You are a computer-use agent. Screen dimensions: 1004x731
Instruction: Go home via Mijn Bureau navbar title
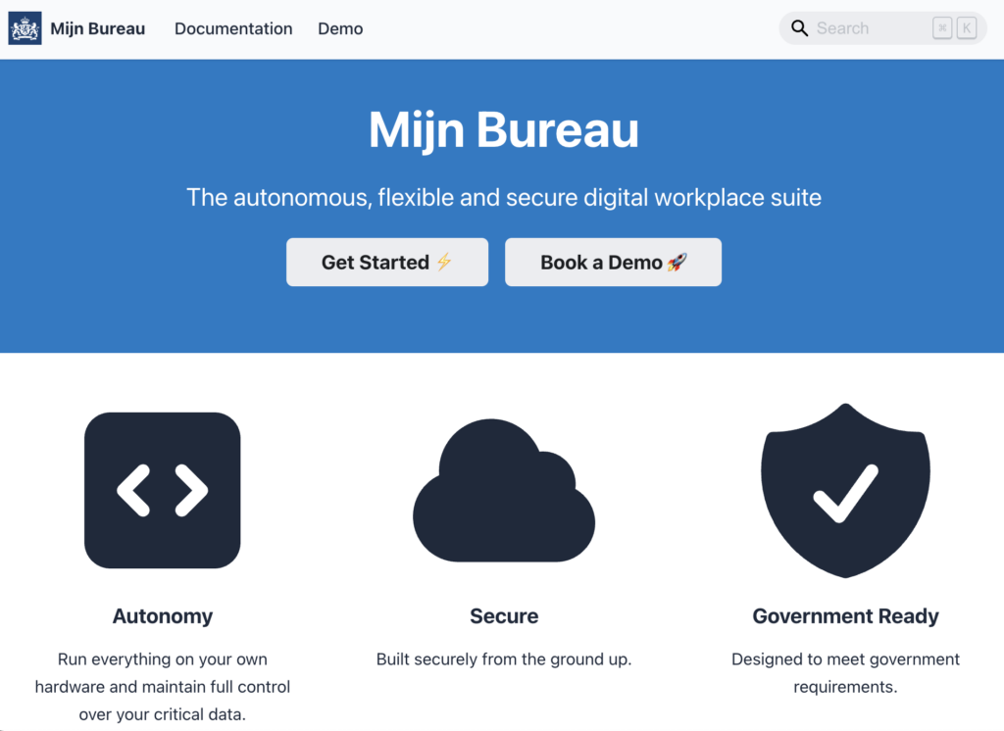[x=97, y=28]
